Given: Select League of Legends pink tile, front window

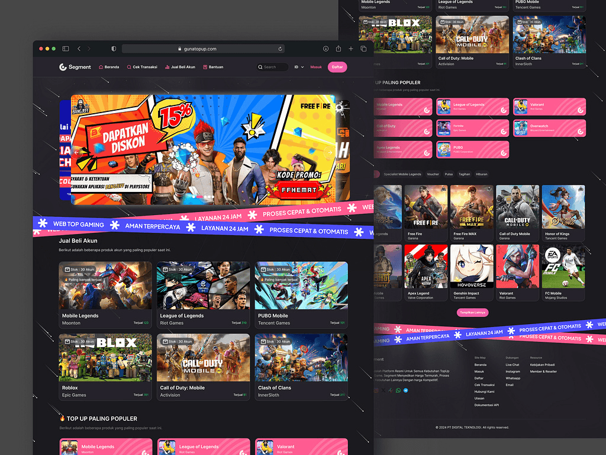Looking at the screenshot, I should tap(204, 447).
